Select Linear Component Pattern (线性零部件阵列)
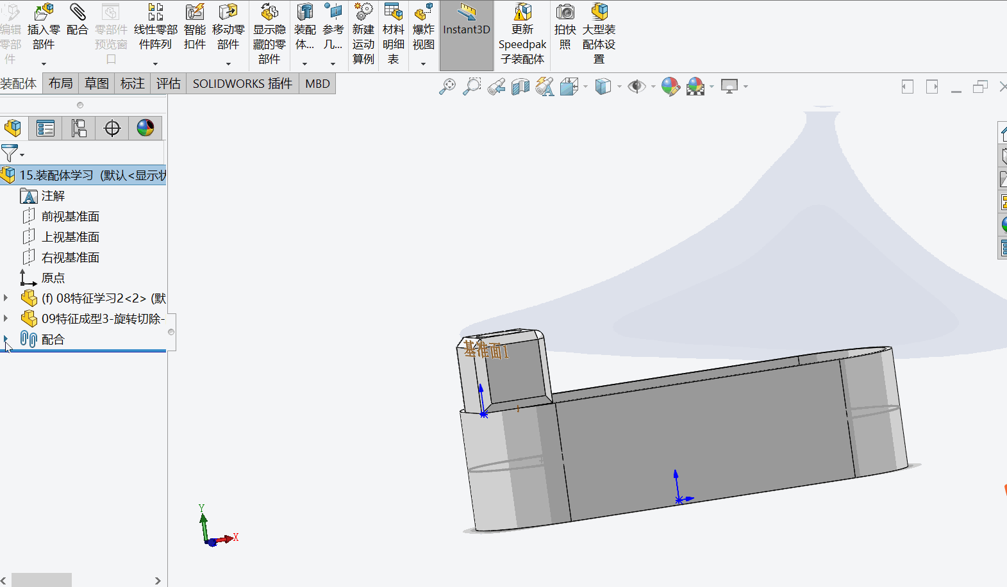Viewport: 1007px width, 587px height. [155, 28]
